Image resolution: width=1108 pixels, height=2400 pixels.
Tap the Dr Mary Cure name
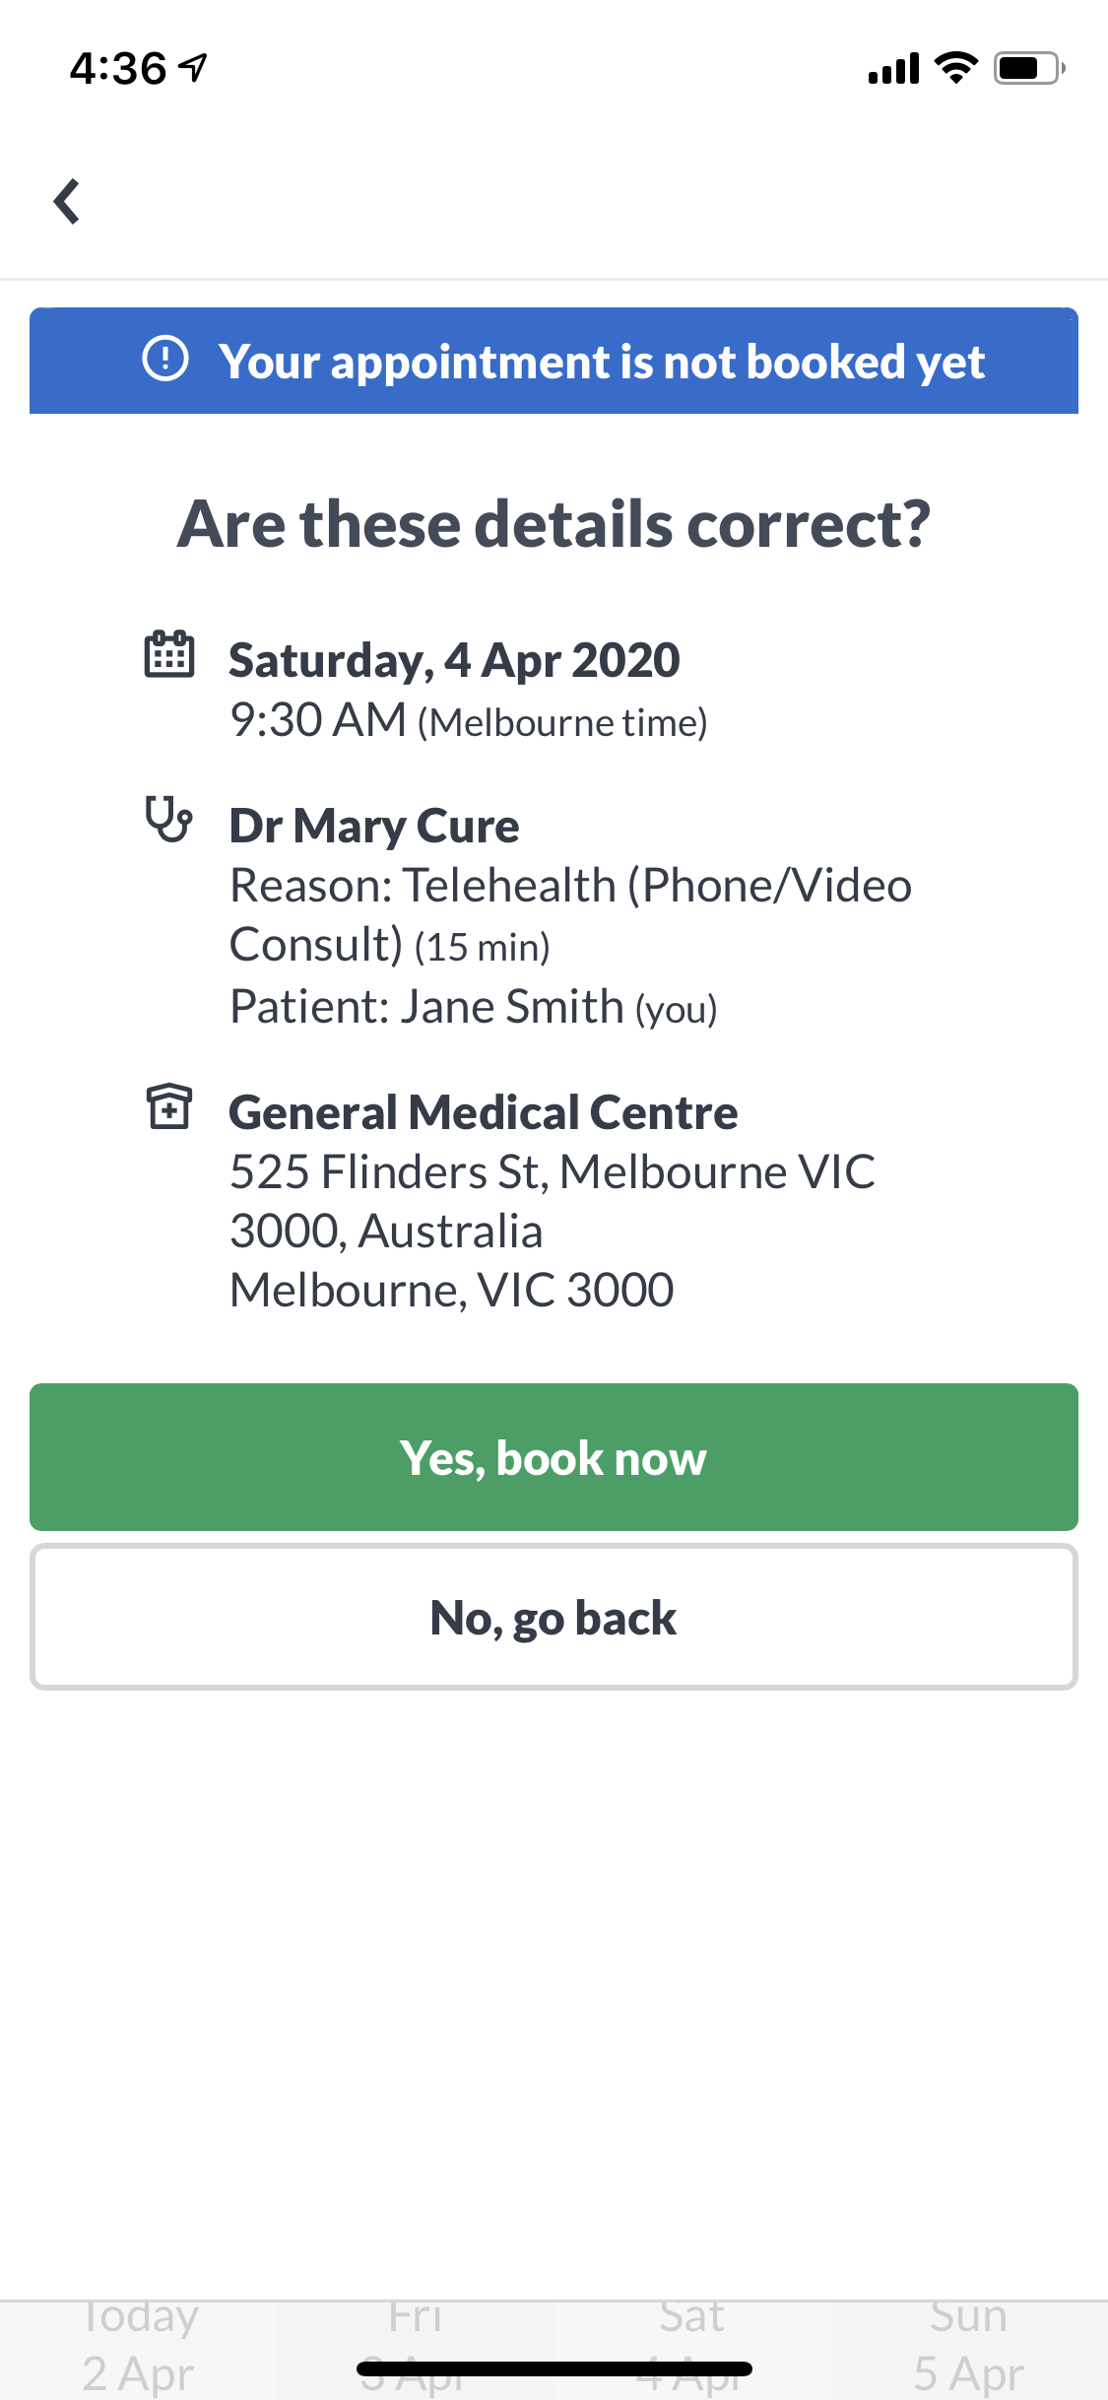[x=374, y=826]
